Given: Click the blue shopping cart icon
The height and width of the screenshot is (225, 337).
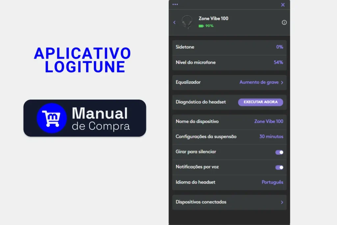Looking at the screenshot, I should coord(52,118).
